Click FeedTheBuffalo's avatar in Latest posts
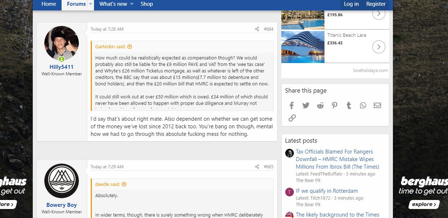The height and width of the screenshot is (218, 448). (x=290, y=153)
